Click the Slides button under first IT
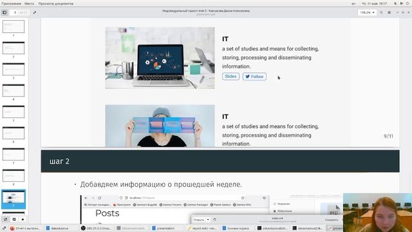The width and height of the screenshot is (412, 232). coord(230,76)
